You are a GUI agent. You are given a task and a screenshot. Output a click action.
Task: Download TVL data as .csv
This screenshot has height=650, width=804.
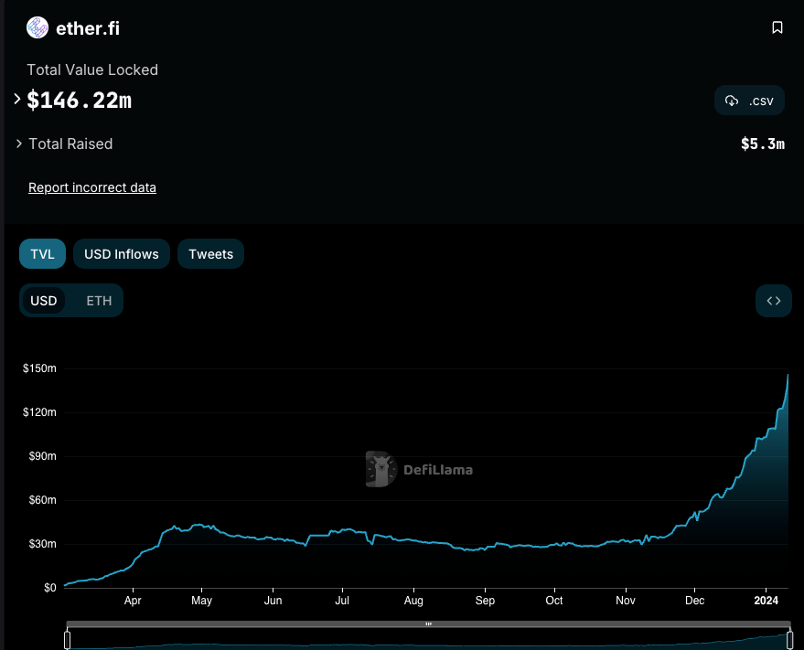(x=749, y=101)
